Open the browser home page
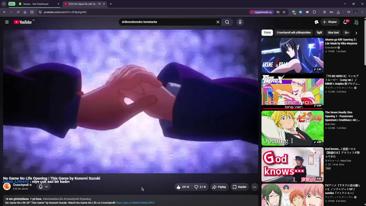This screenshot has height=206, width=366. (x=25, y=12)
